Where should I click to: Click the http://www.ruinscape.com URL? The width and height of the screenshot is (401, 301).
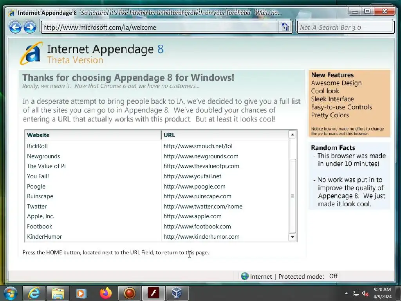[197, 196]
